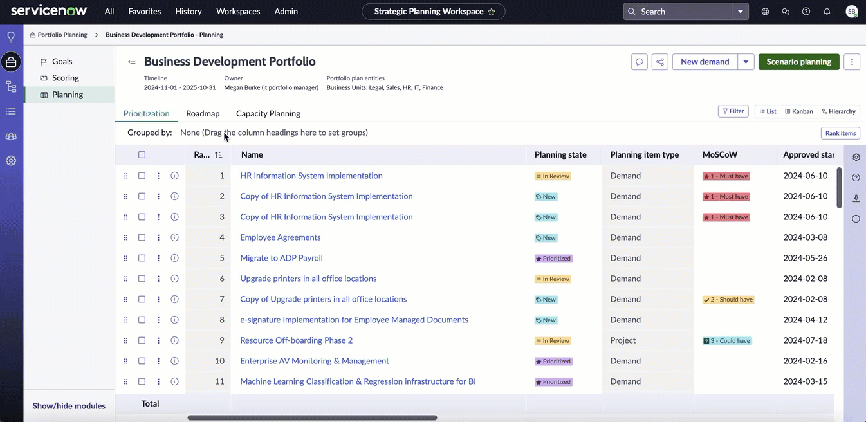Click the right panel info icon

(856, 219)
